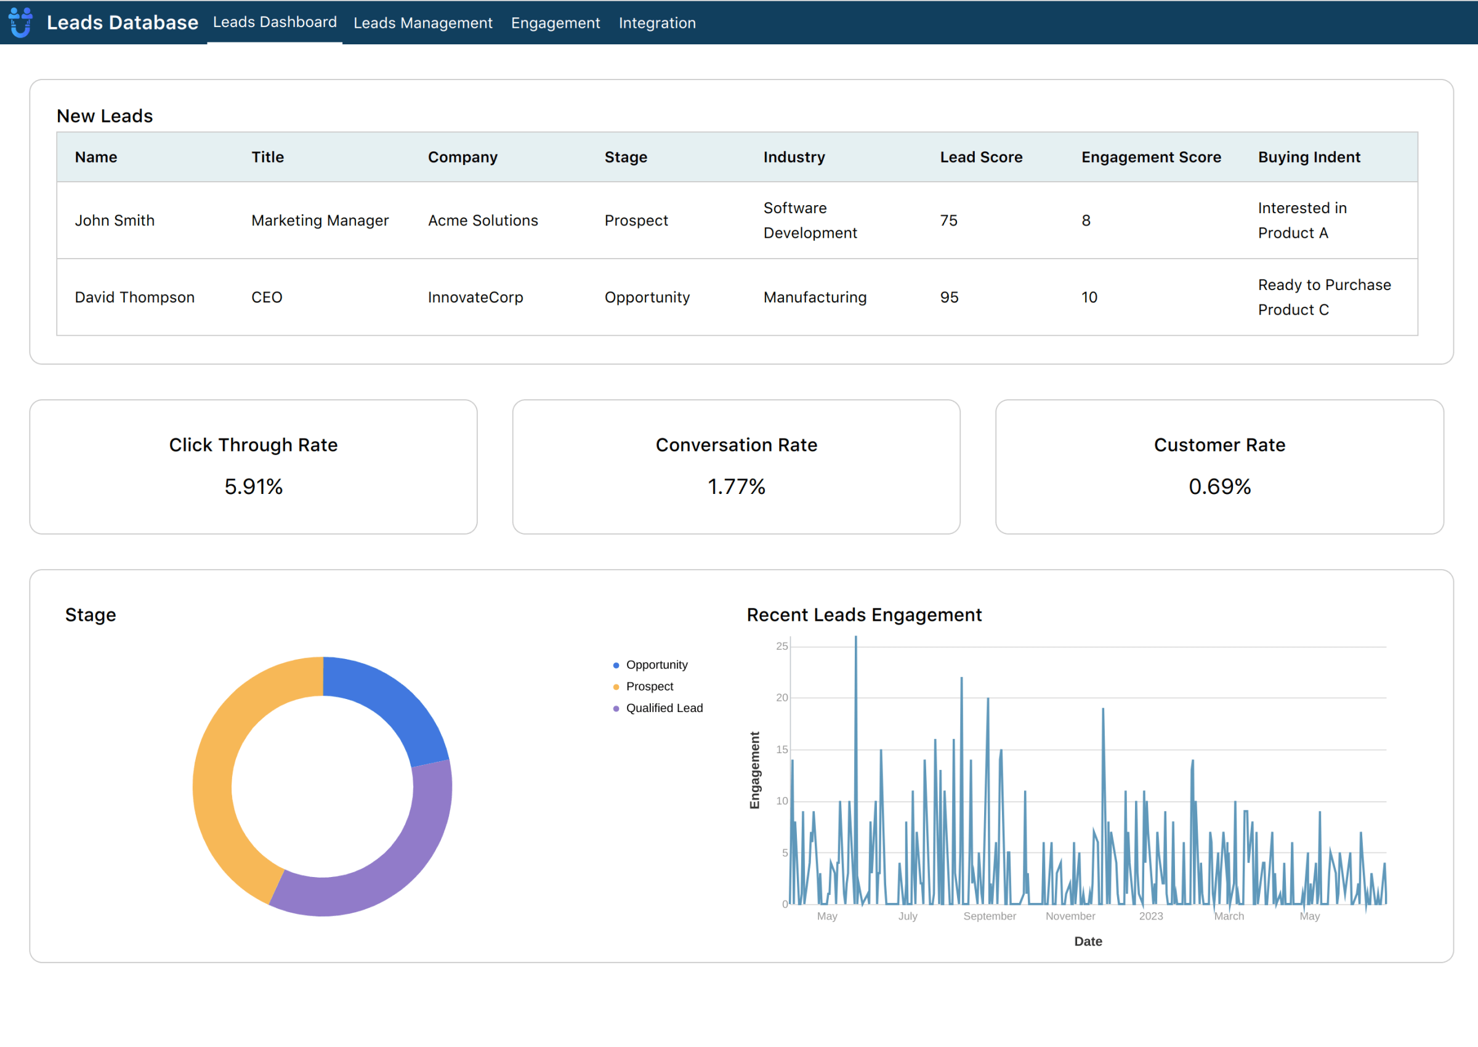The width and height of the screenshot is (1478, 1047).
Task: Toggle the Qualified Lead series visibility
Action: click(x=664, y=707)
